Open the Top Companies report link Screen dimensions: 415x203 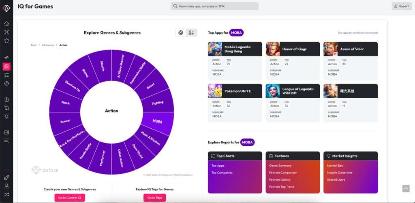[x=222, y=173]
